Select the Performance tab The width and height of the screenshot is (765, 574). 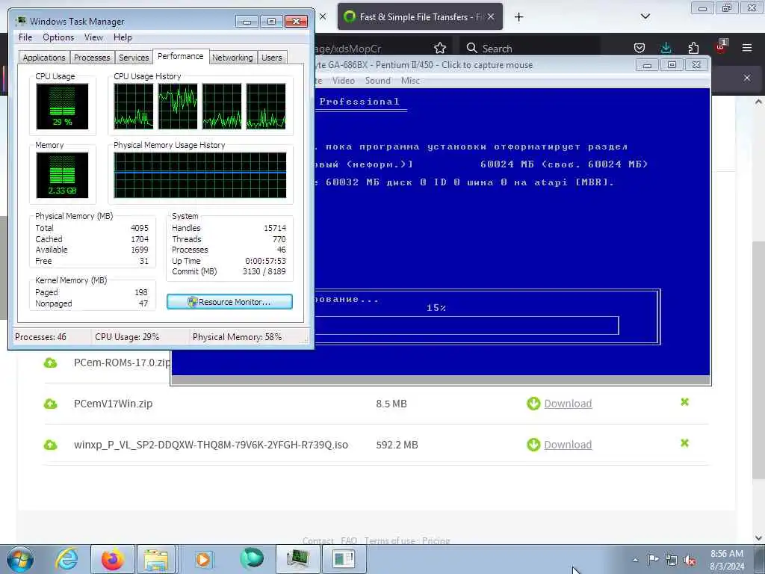[x=181, y=56]
